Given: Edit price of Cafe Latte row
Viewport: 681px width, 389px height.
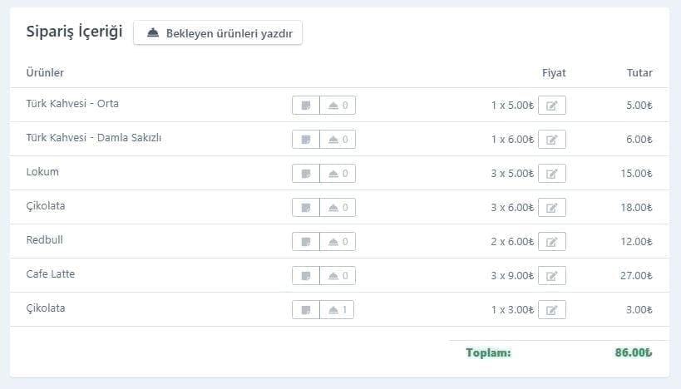Looking at the screenshot, I should (x=551, y=276).
